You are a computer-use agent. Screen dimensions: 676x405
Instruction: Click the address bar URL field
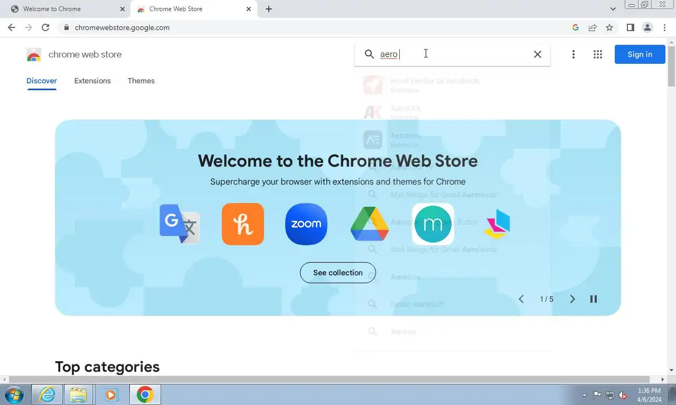(317, 27)
